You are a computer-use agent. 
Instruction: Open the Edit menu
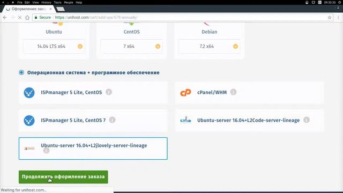tap(27, 2)
